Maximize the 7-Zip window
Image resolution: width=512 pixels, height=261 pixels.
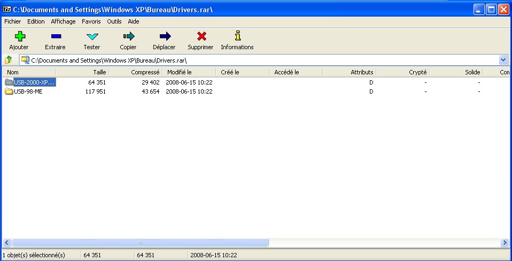491,10
